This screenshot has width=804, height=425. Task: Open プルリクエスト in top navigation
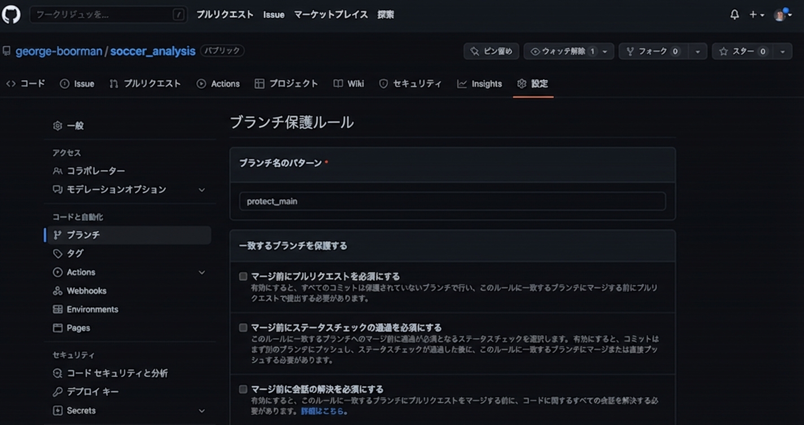225,15
